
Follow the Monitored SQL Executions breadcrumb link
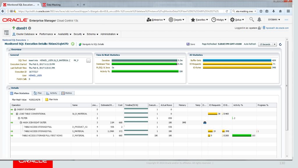coord(14,40)
